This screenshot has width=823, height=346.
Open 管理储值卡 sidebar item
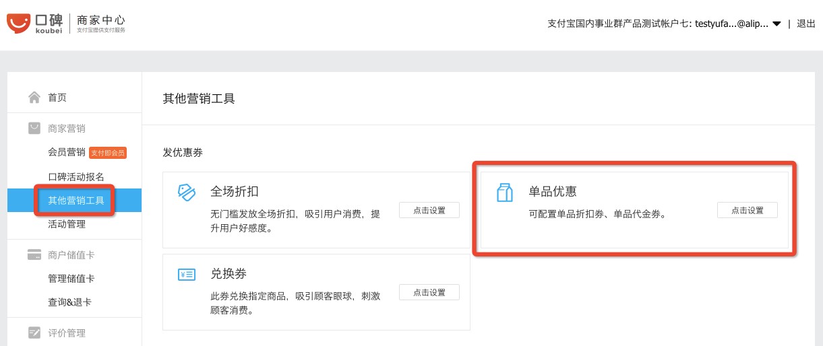[71, 279]
